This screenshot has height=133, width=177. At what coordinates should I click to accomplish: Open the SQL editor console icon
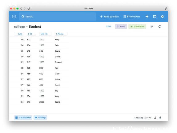[155, 17]
